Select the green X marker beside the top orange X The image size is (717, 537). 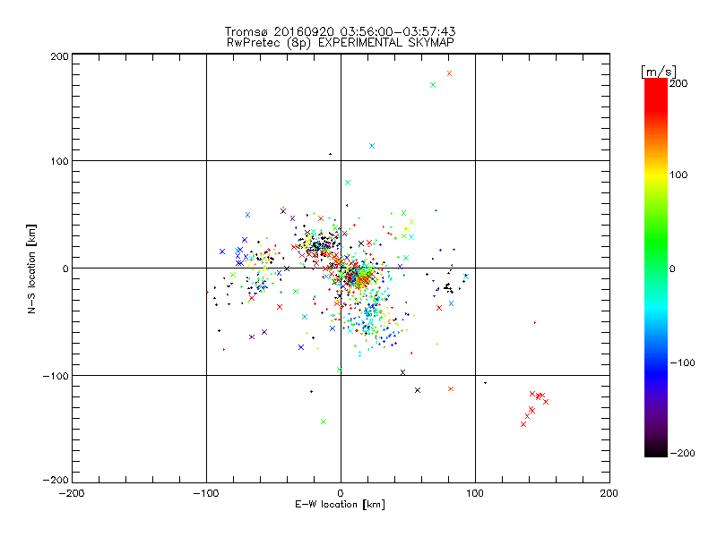tap(433, 85)
